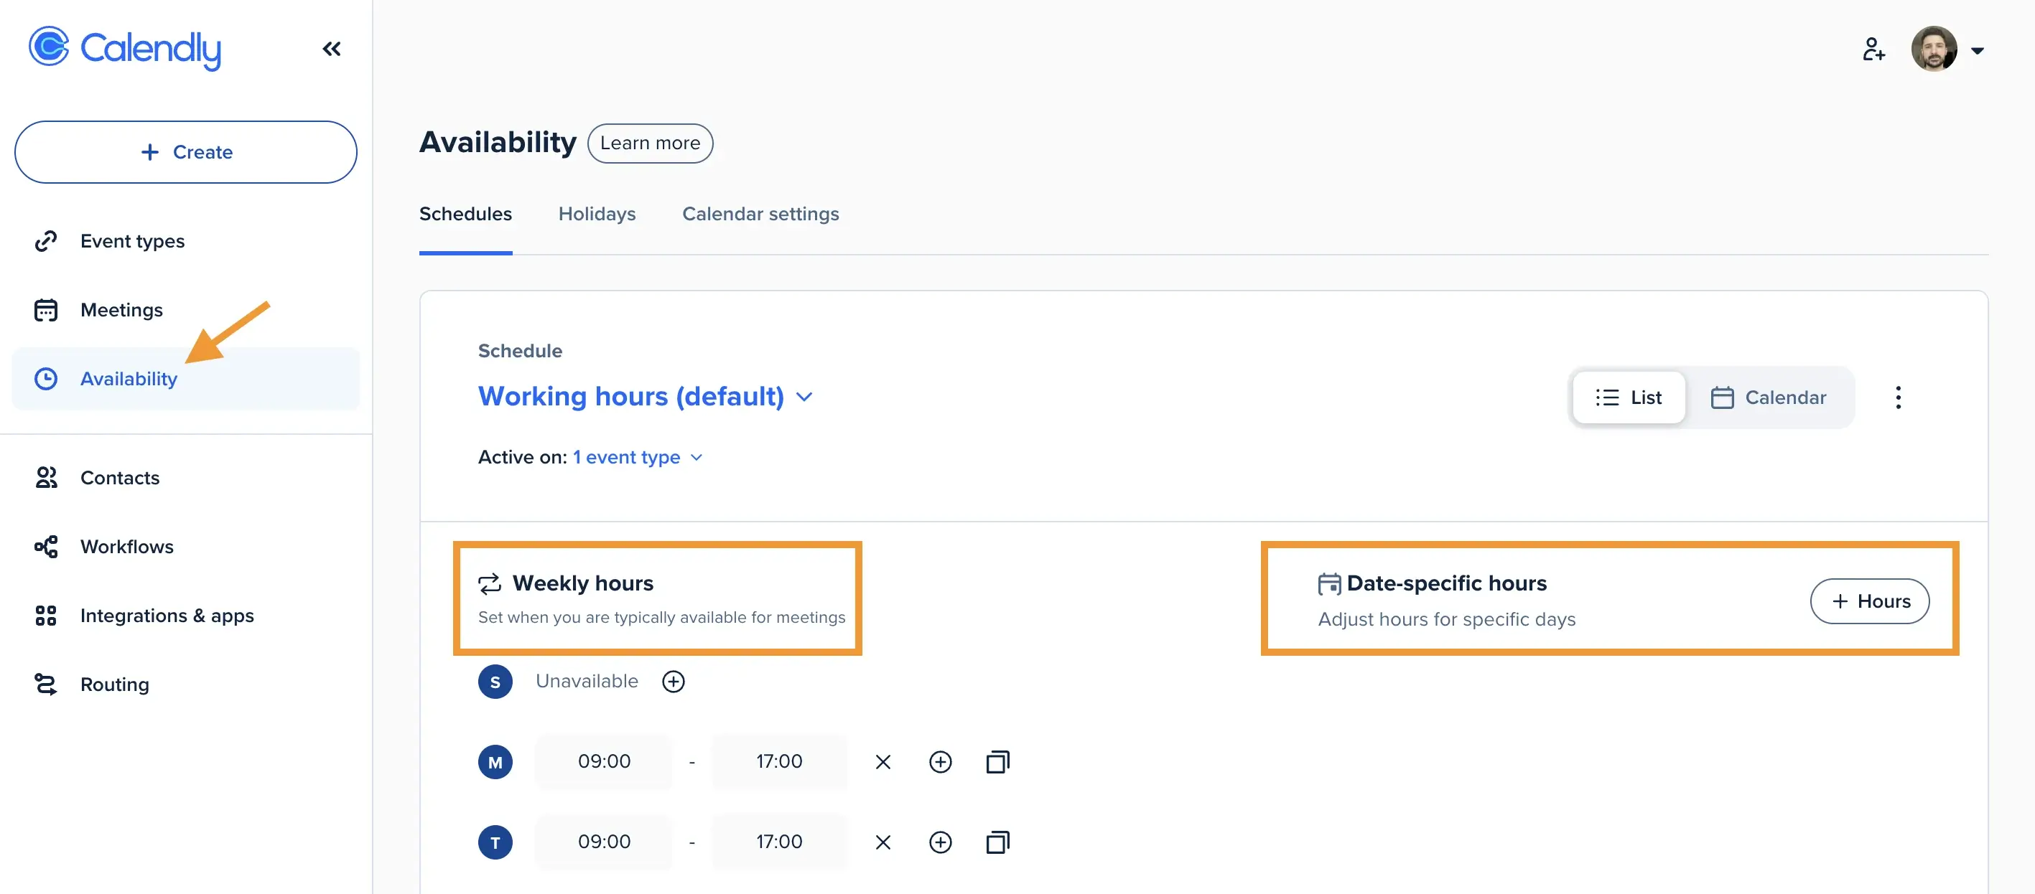Click the Learn more button
This screenshot has height=894, width=2035.
pos(649,143)
